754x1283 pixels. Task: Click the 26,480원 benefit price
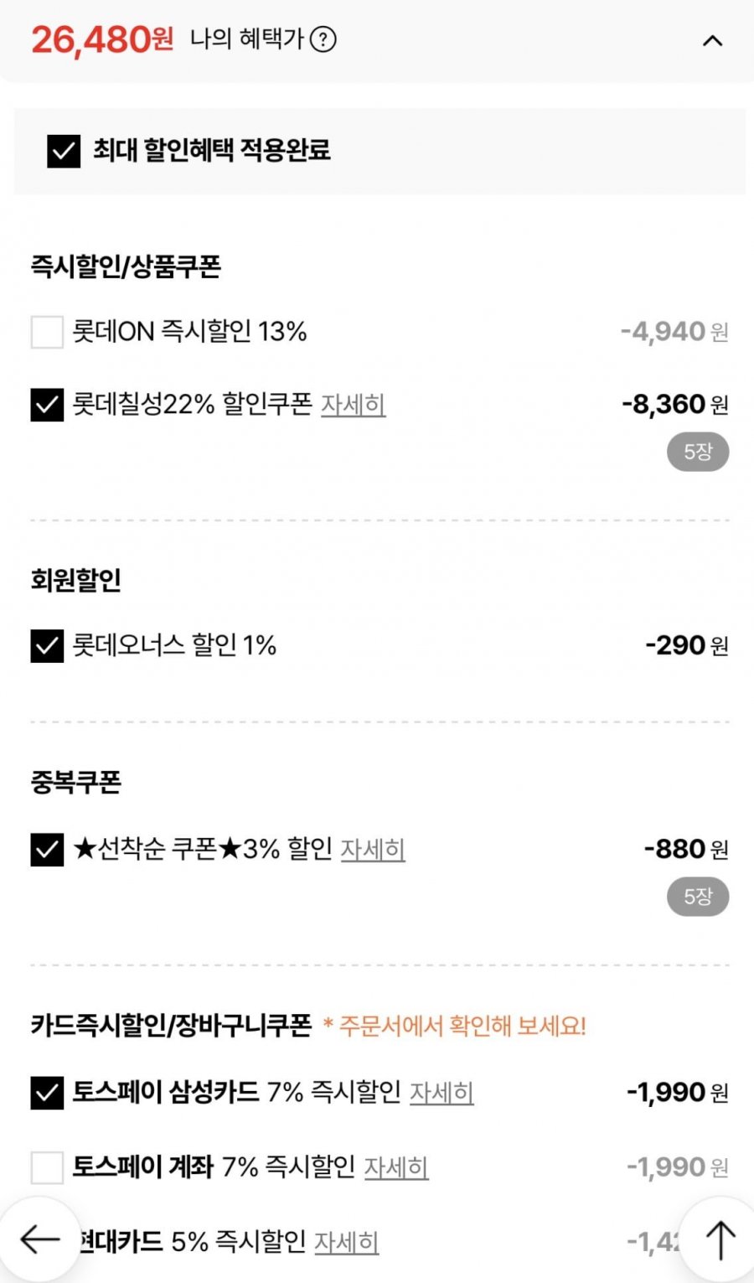tap(102, 39)
